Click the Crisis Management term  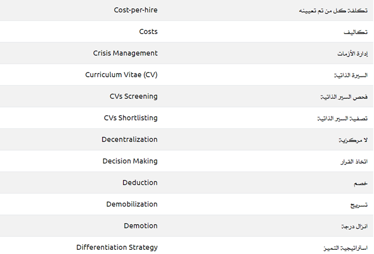(125, 53)
